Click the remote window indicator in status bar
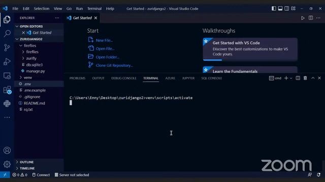 pos(5,175)
